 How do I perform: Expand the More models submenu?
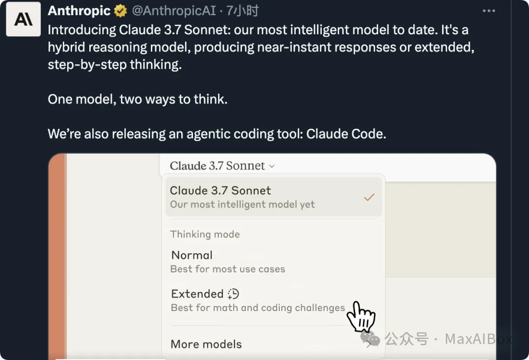click(x=273, y=344)
